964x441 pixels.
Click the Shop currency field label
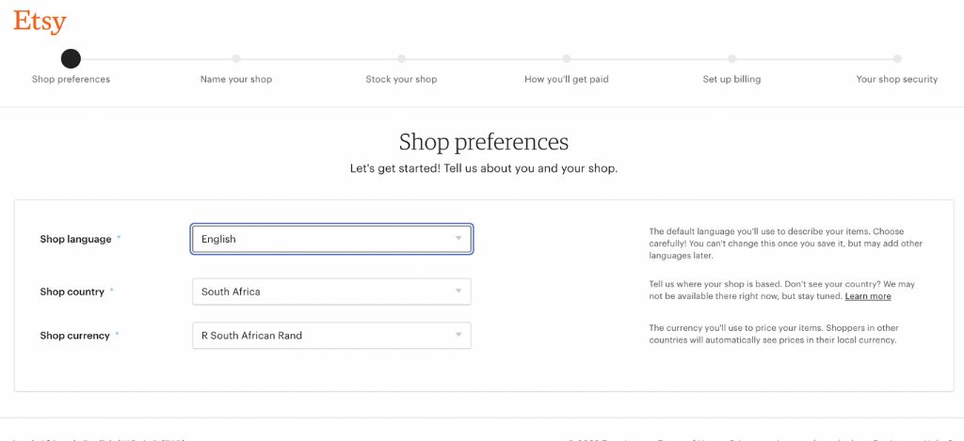click(74, 336)
